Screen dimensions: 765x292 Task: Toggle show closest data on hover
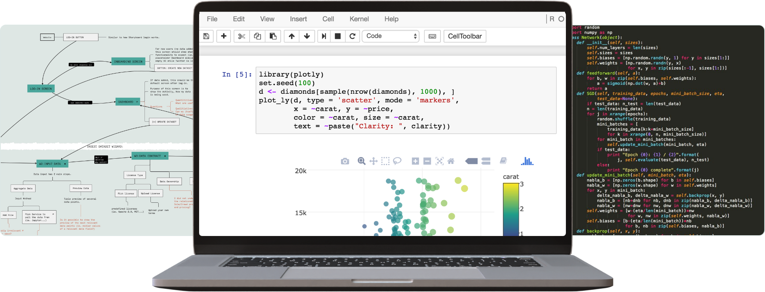(x=471, y=161)
